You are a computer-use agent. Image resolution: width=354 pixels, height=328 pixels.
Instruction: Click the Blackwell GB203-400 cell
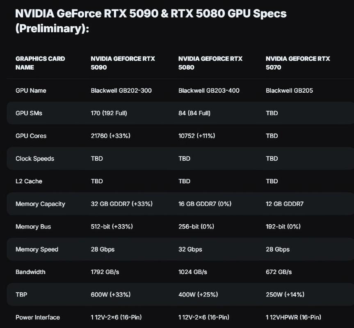coord(209,90)
